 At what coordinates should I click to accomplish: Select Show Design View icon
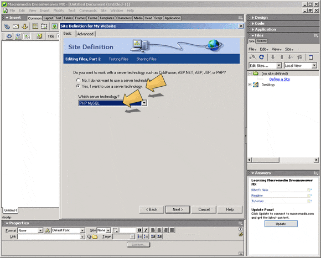27,36
